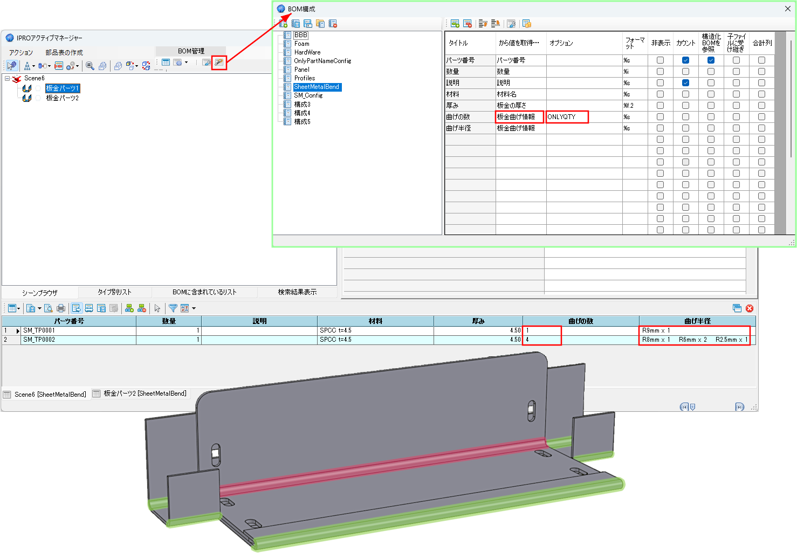Open the sort options dropdown arrow in table toolbar
The width and height of the screenshot is (797, 559).
[x=194, y=308]
